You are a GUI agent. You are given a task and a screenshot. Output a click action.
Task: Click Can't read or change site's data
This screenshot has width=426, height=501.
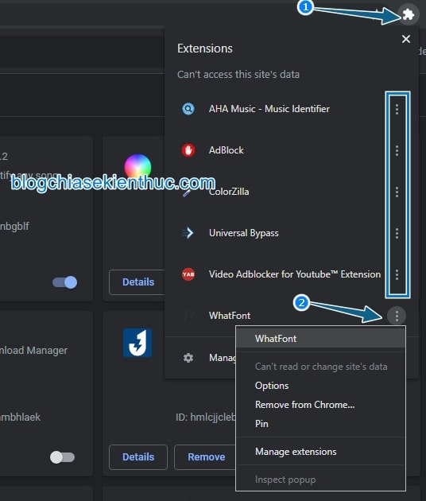point(321,367)
